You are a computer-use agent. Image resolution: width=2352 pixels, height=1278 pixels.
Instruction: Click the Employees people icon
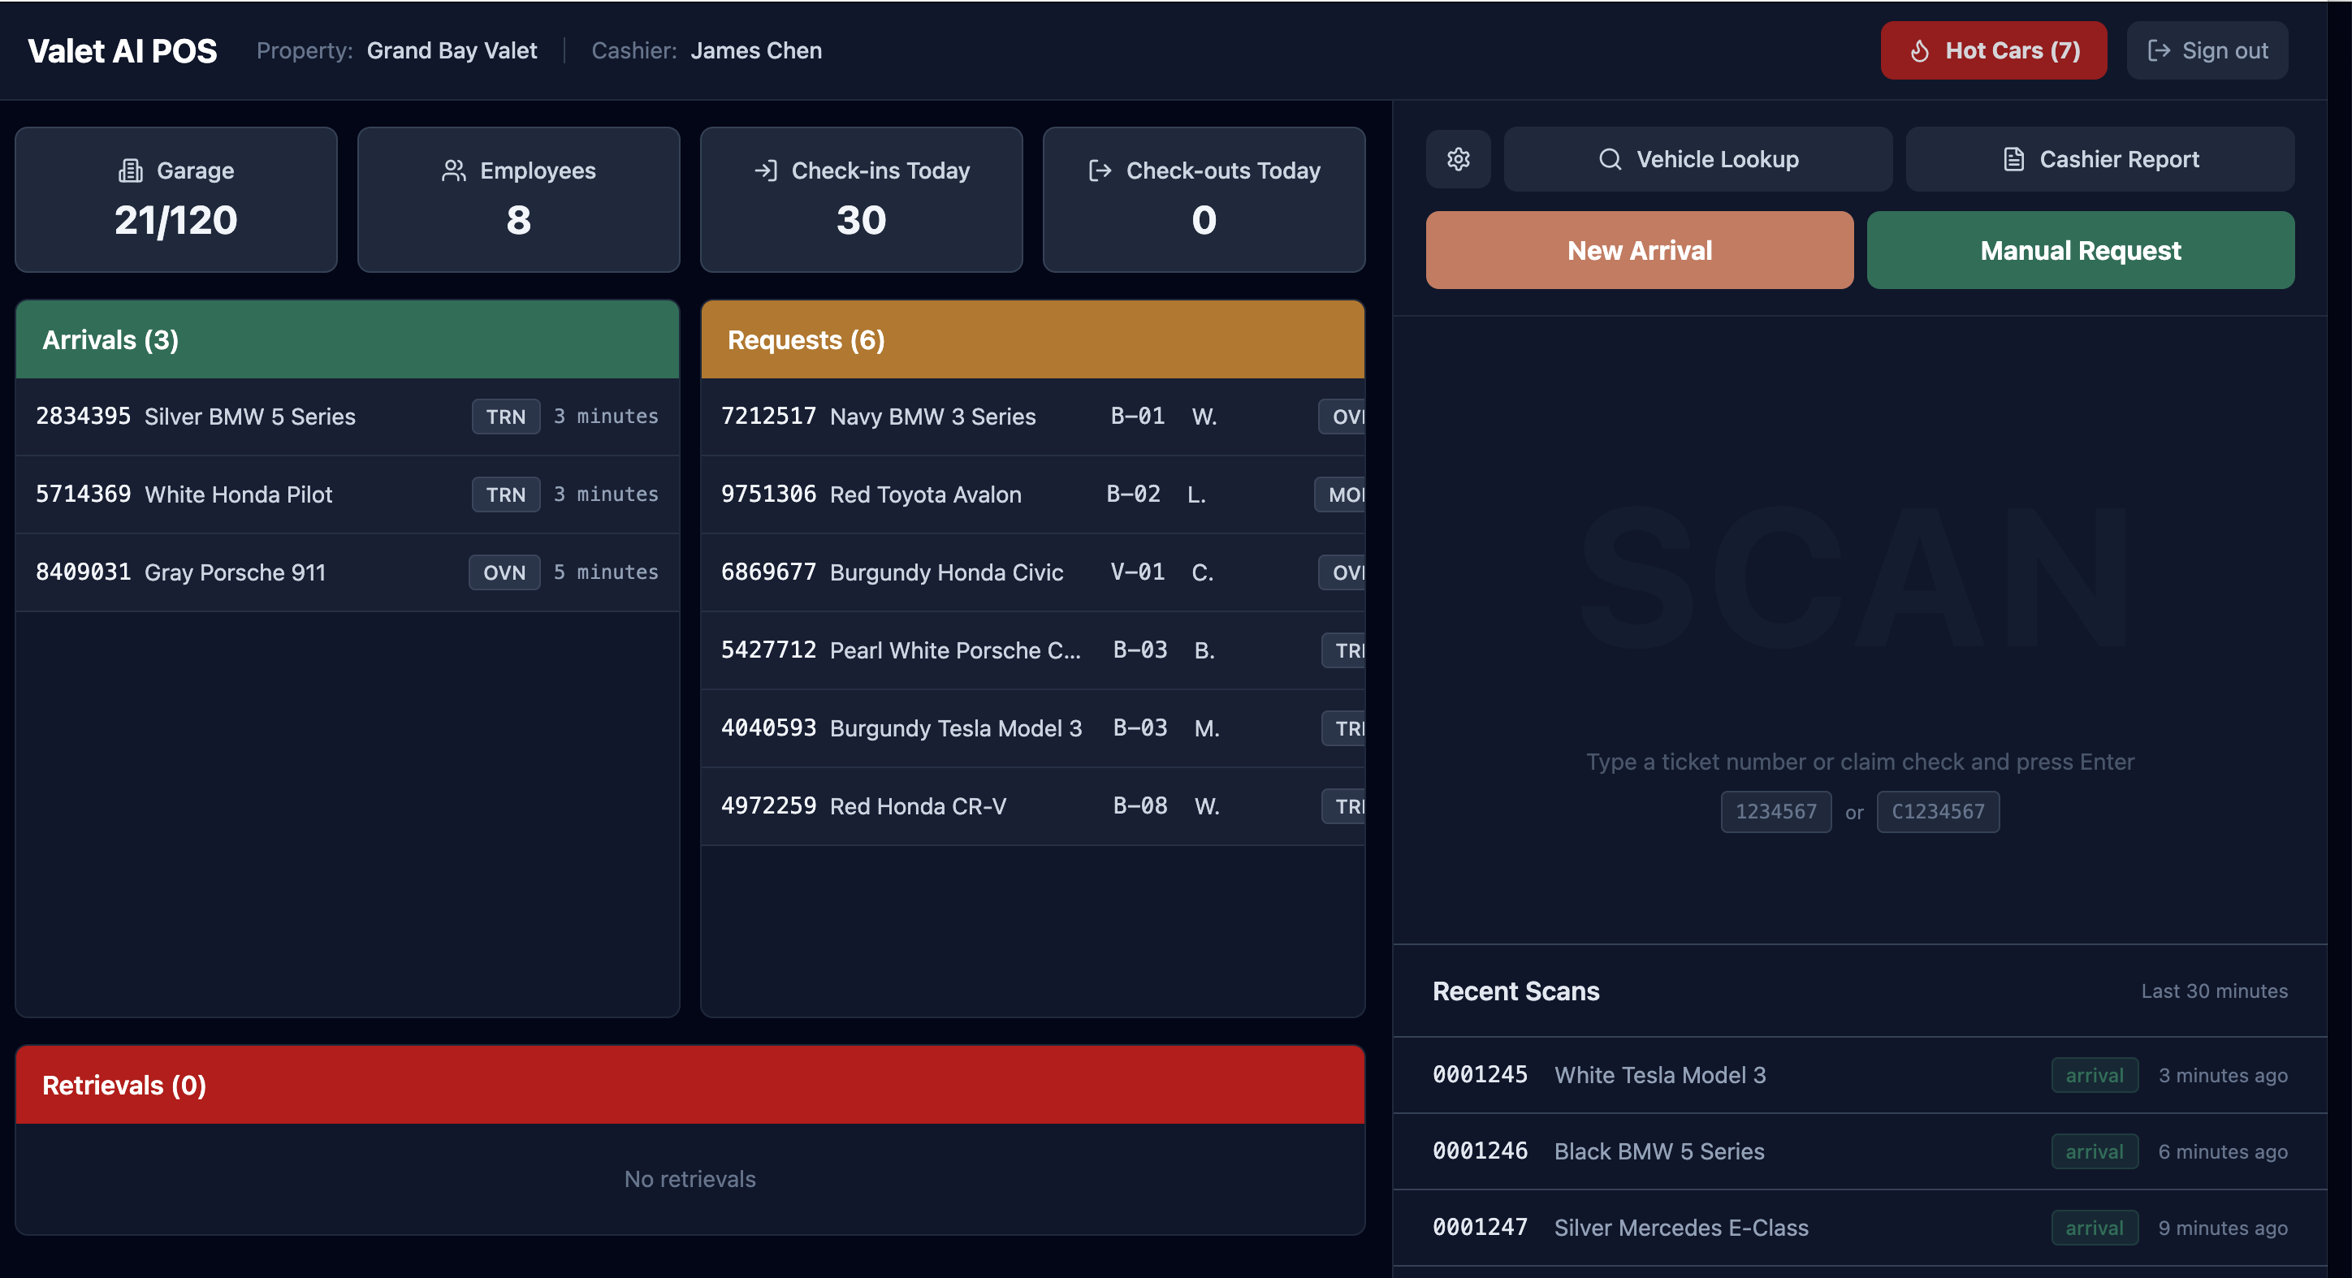[x=454, y=170]
